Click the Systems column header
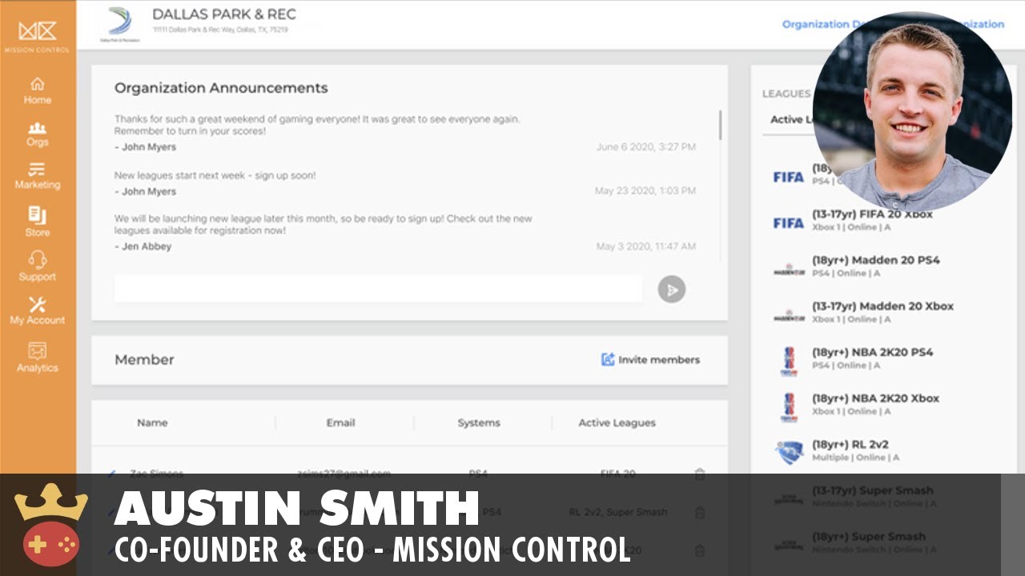 point(479,422)
